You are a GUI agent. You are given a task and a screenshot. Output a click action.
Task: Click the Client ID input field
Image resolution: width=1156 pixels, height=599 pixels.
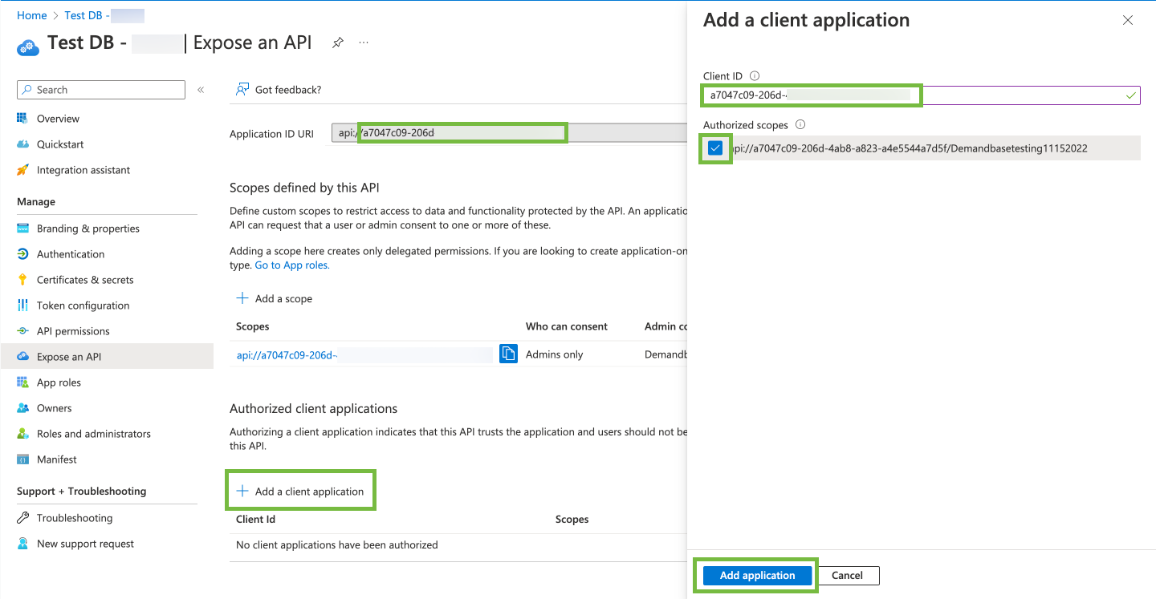[x=922, y=95]
